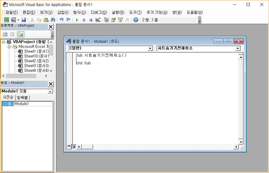Save the workbook with the floppy icon
Screen dimensions: 269x173
pos(24,20)
